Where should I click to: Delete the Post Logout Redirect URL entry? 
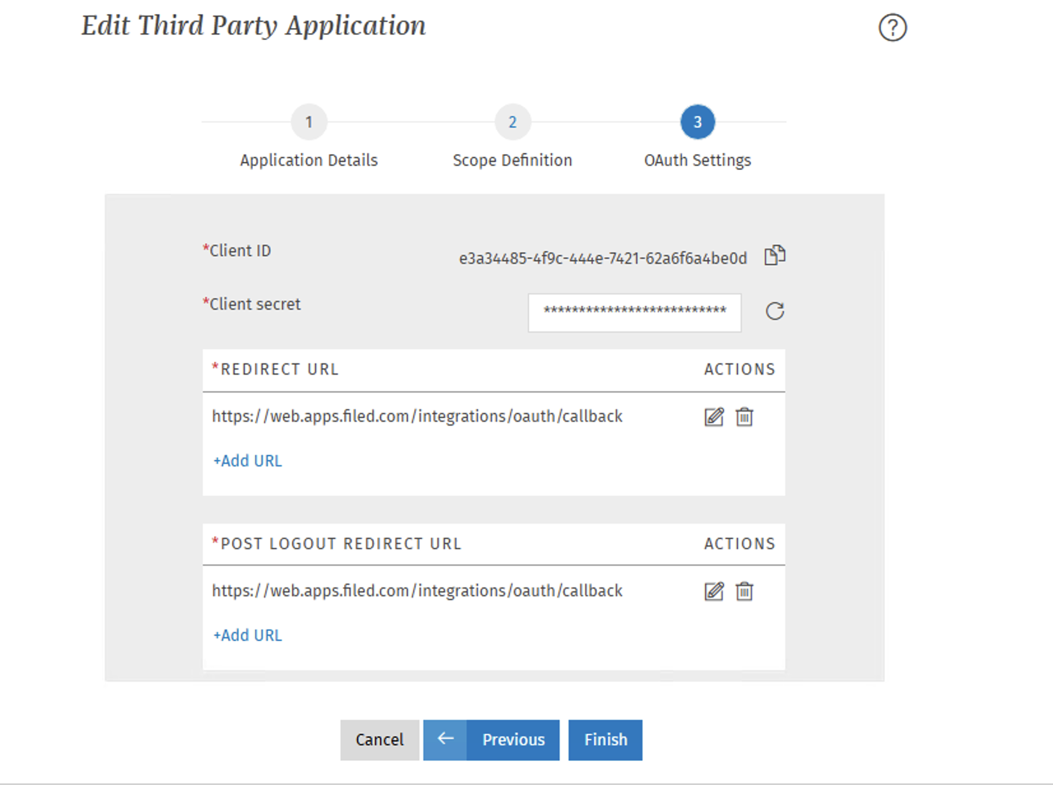[x=744, y=591]
